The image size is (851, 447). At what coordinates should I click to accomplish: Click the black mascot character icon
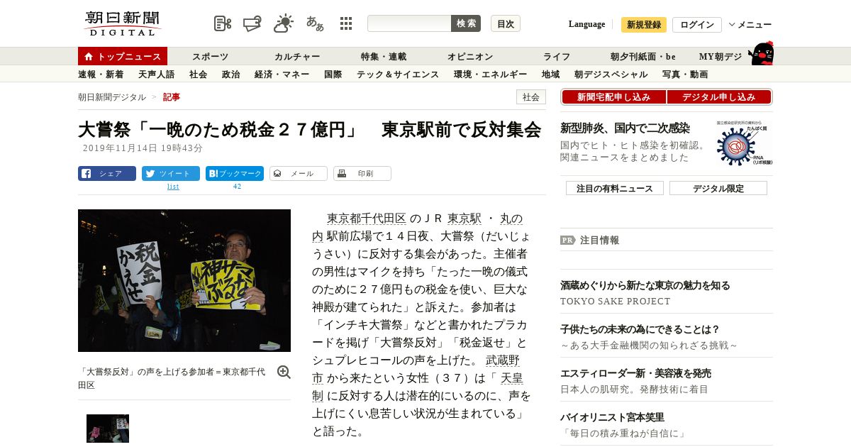[761, 53]
